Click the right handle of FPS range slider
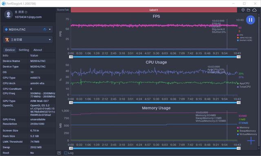 click(239, 57)
